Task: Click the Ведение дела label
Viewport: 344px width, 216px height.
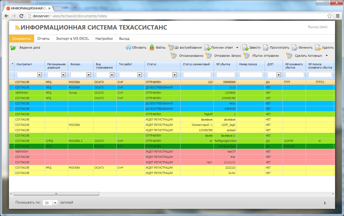Action: click(30, 48)
